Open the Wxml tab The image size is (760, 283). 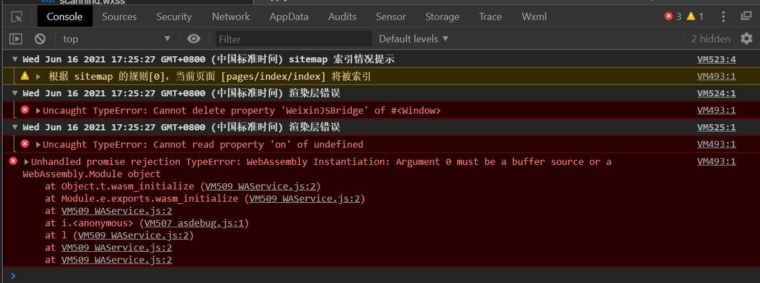(534, 17)
